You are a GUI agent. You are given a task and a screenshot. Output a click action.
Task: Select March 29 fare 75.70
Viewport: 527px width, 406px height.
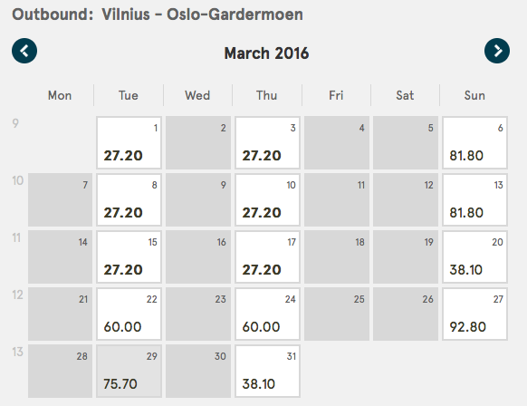(x=129, y=371)
